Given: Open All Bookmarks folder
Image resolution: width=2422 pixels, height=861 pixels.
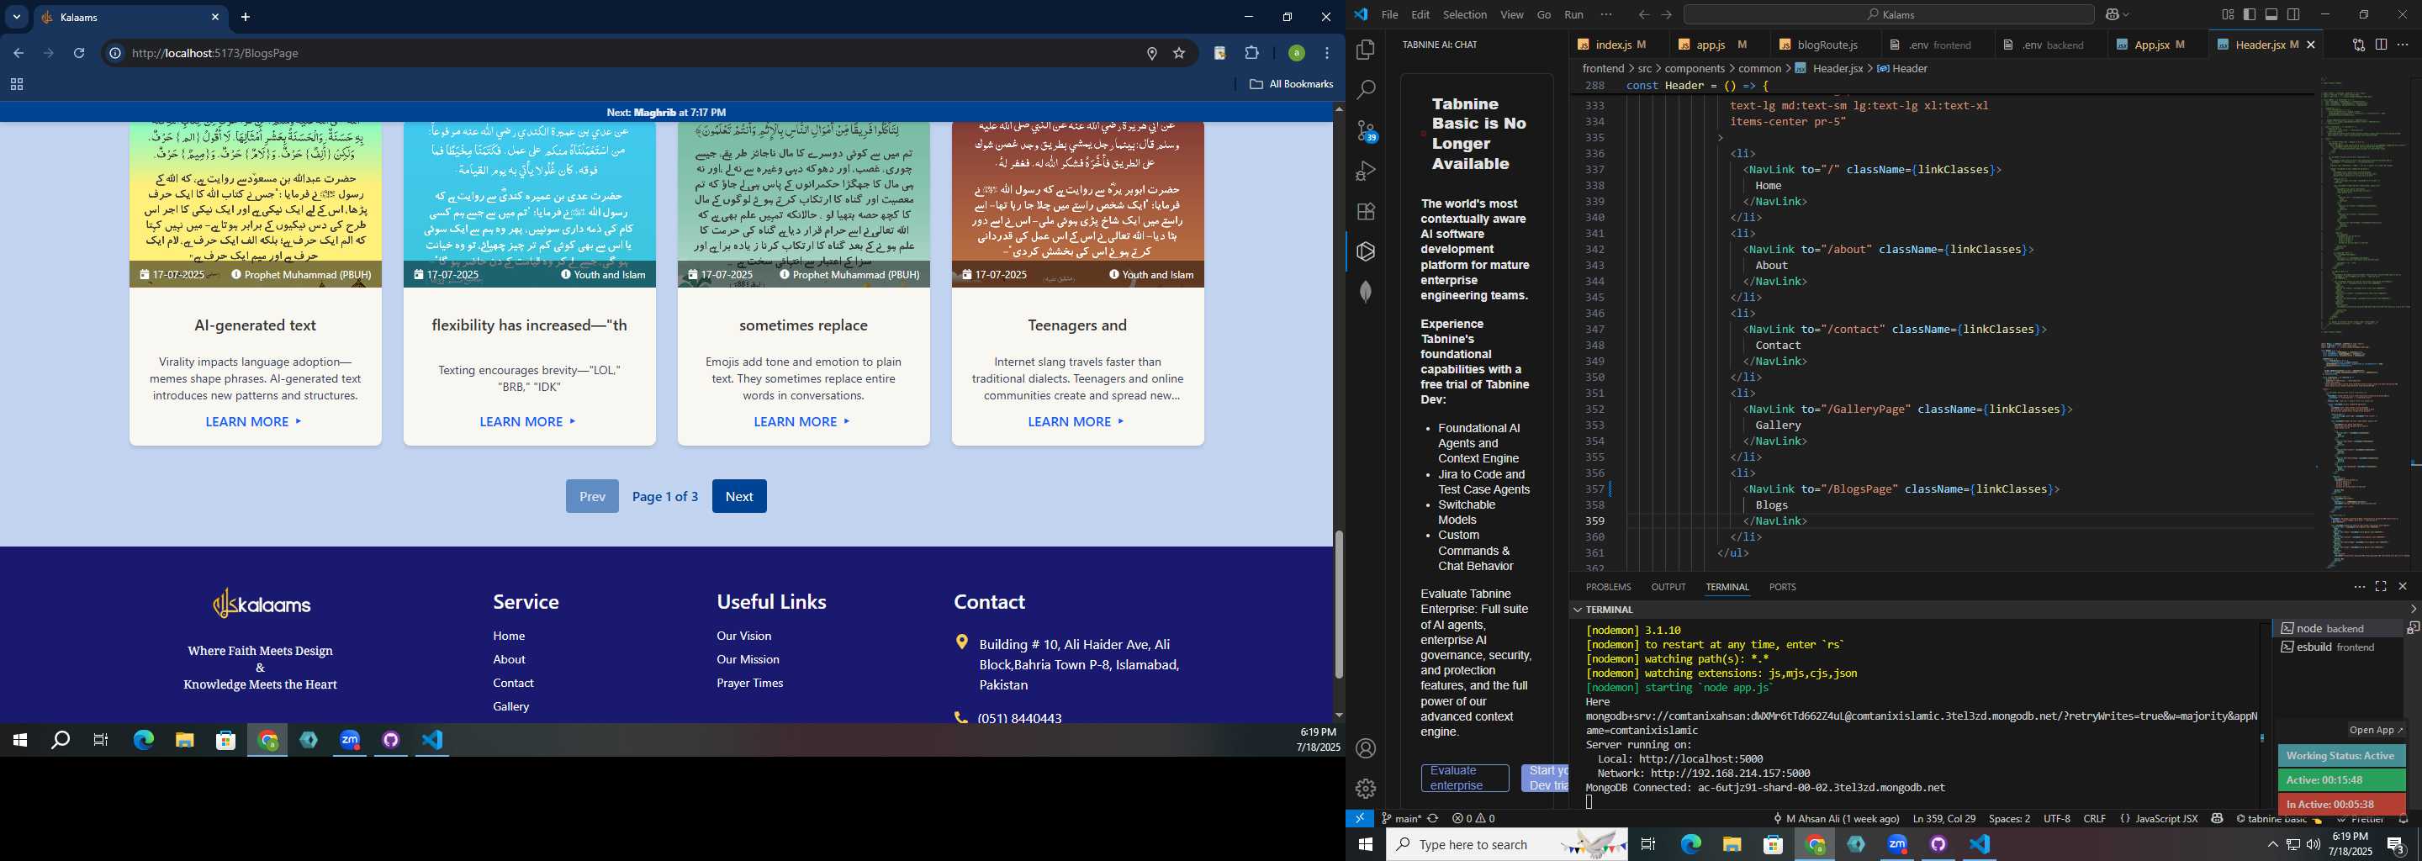Looking at the screenshot, I should (x=1291, y=85).
